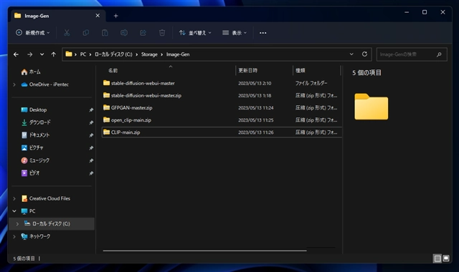Add a new tab with plus button

[115, 16]
